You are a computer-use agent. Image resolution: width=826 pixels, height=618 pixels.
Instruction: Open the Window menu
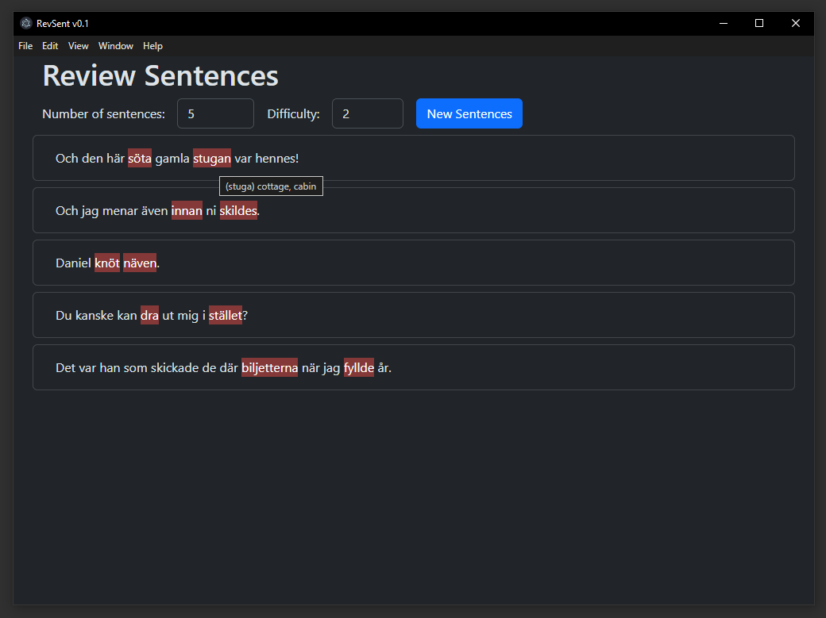click(x=115, y=46)
